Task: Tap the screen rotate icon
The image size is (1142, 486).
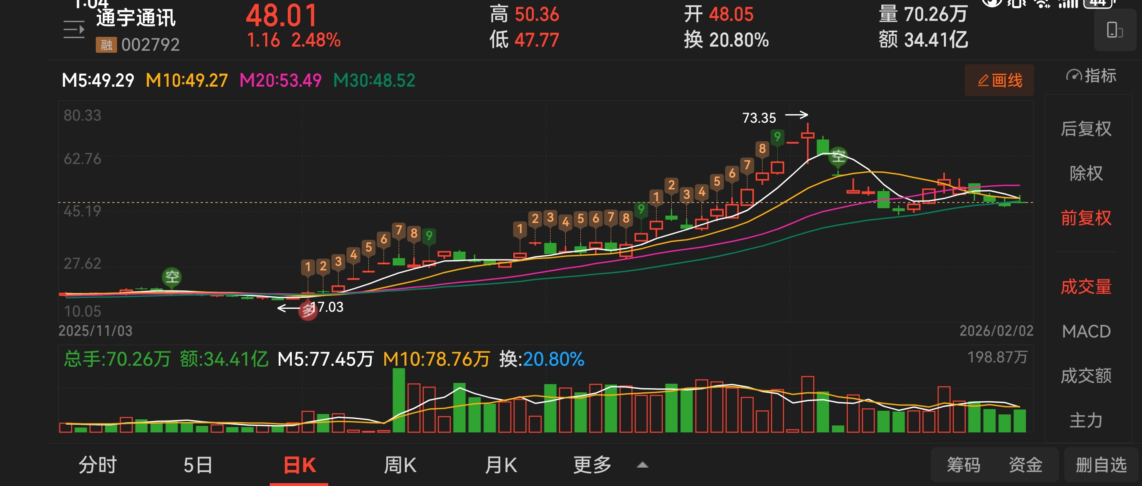Action: (x=1115, y=31)
